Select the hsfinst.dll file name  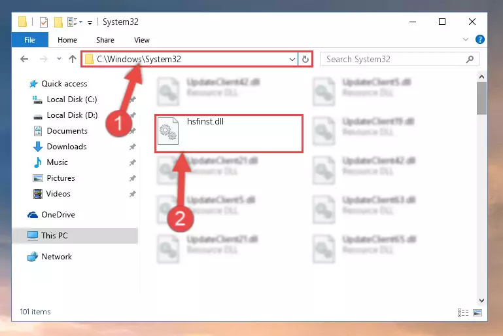pos(205,122)
